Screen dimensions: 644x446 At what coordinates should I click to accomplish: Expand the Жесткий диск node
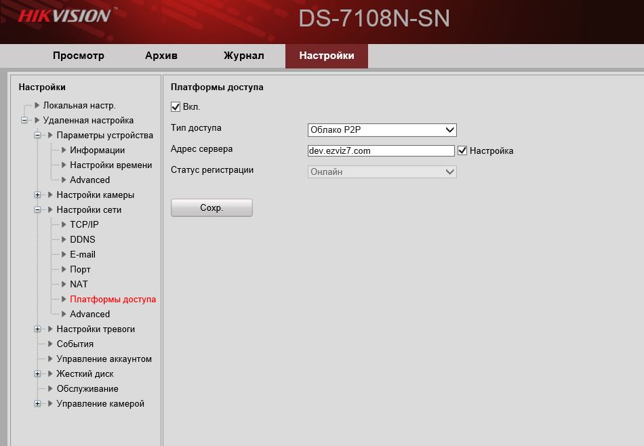pyautogui.click(x=37, y=373)
